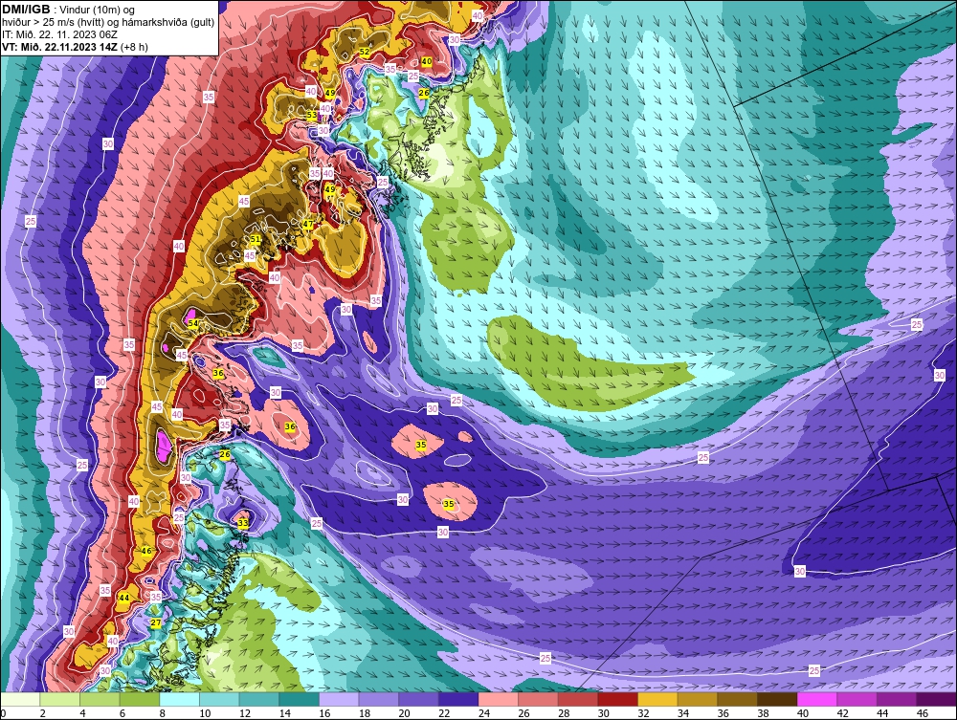The image size is (957, 720).
Task: Click the yellow max gust label 44 on map
Action: tap(123, 598)
